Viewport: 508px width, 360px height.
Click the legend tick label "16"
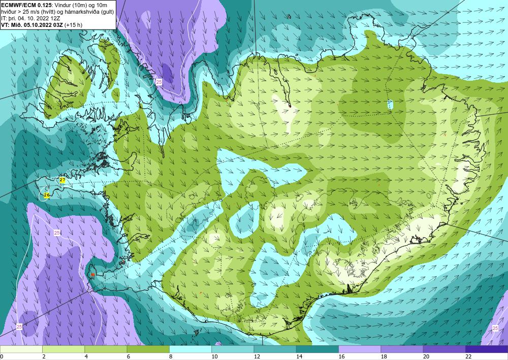341,356
